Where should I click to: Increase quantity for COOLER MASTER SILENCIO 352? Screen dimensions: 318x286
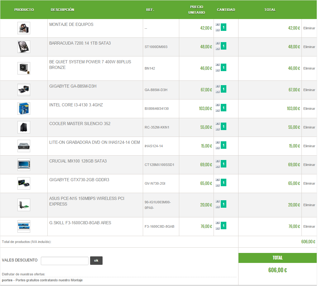click(217, 124)
